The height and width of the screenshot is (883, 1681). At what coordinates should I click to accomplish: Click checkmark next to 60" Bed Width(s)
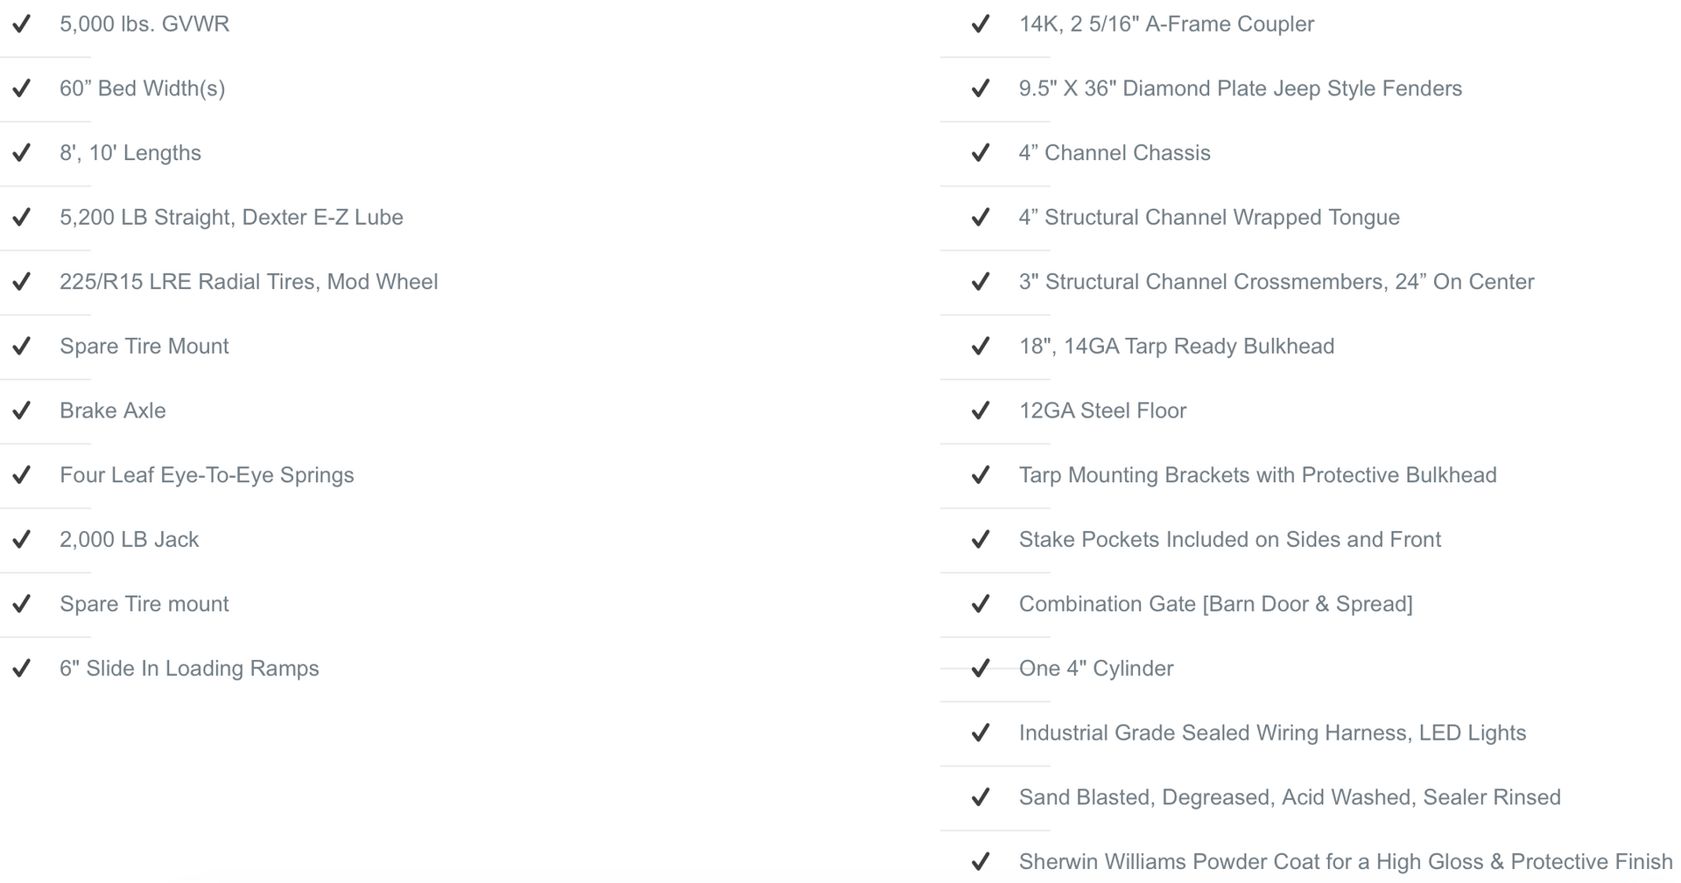[x=22, y=88]
